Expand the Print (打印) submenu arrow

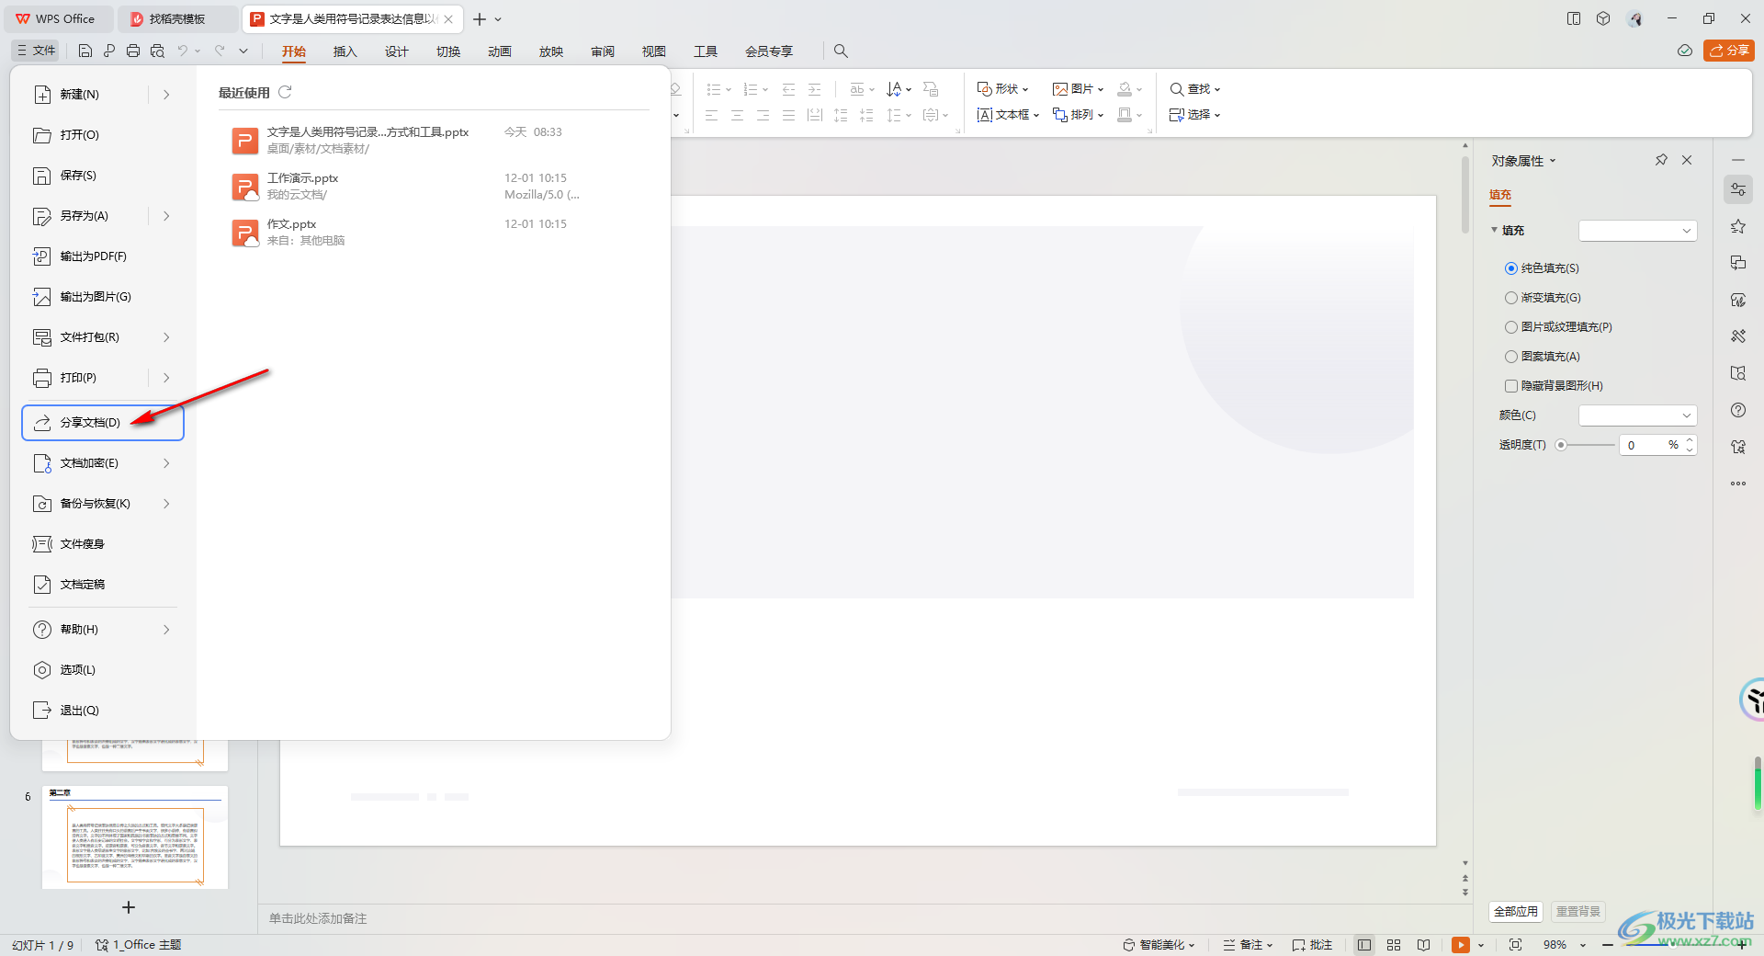click(166, 378)
